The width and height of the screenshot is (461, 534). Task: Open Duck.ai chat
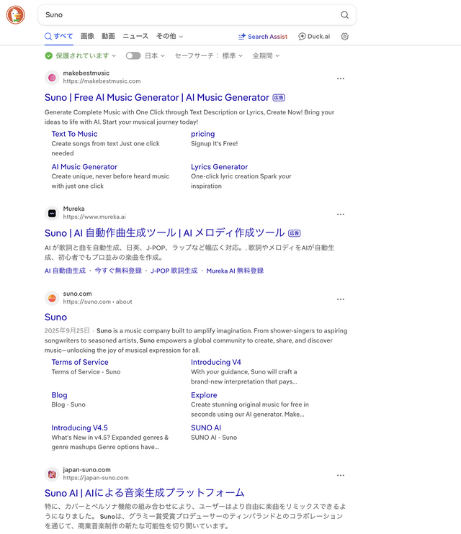tap(314, 37)
